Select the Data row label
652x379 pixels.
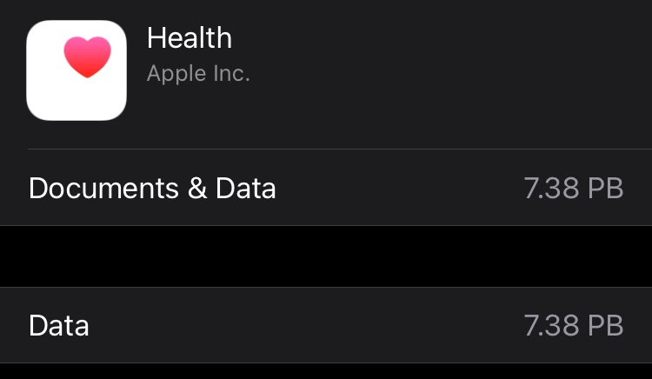pyautogui.click(x=58, y=325)
